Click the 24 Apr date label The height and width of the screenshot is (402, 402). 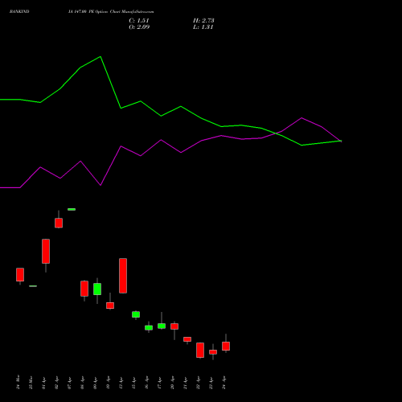(x=224, y=383)
